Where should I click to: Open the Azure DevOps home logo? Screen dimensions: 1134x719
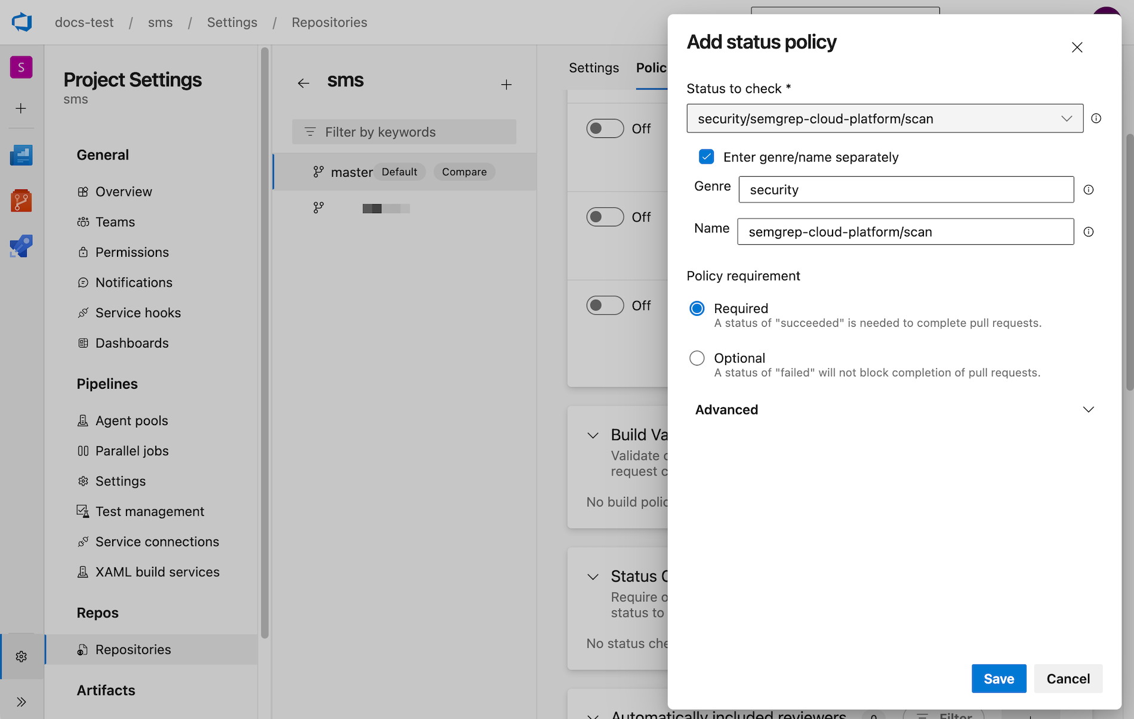click(x=21, y=22)
